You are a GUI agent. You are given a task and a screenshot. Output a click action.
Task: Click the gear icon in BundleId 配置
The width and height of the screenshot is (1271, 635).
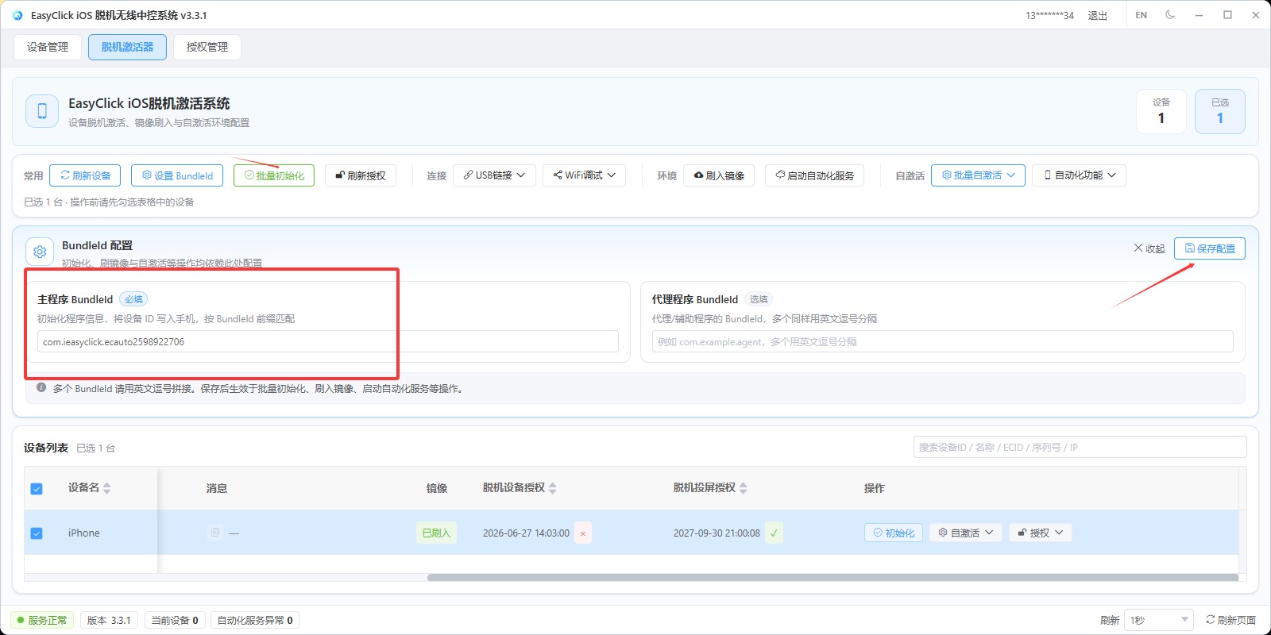coord(40,252)
